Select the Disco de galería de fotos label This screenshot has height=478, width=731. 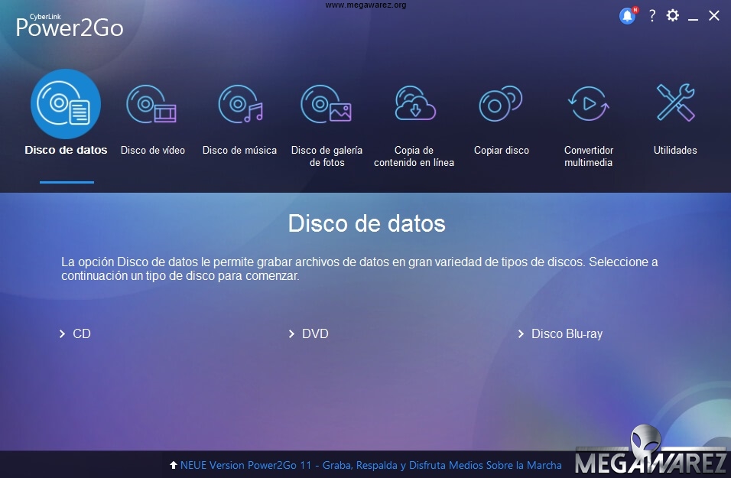click(x=327, y=156)
